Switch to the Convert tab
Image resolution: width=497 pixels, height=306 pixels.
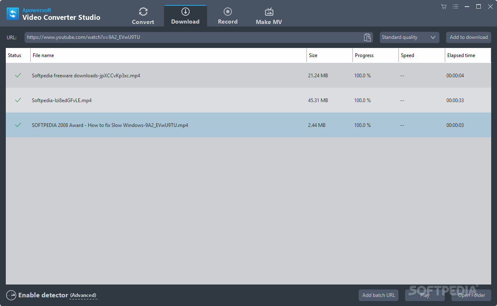click(143, 16)
